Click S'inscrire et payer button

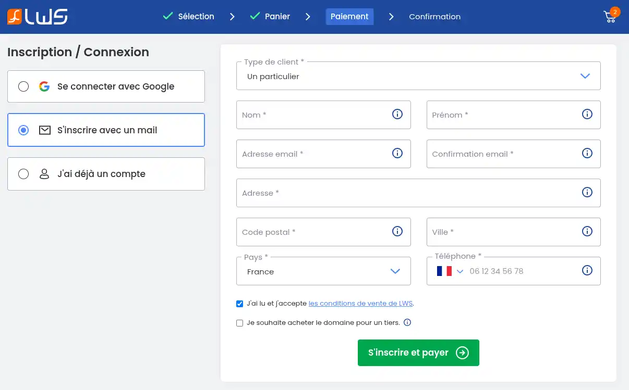(x=418, y=353)
